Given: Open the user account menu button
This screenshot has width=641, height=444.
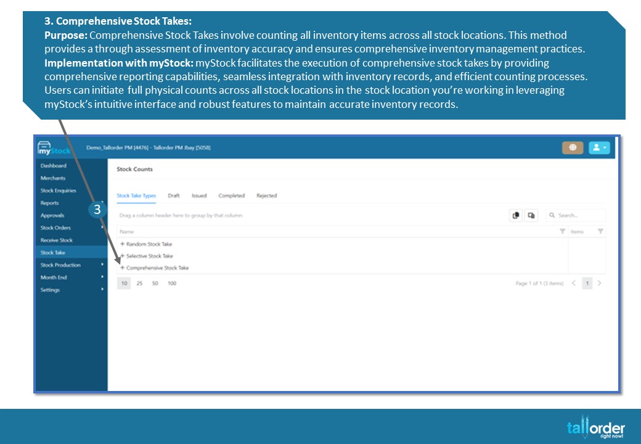Looking at the screenshot, I should click(x=599, y=147).
